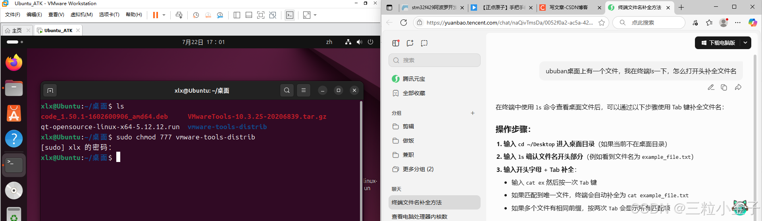Select the Ubuntu_ATK VM tab
Image resolution: width=762 pixels, height=221 pixels.
[58, 30]
